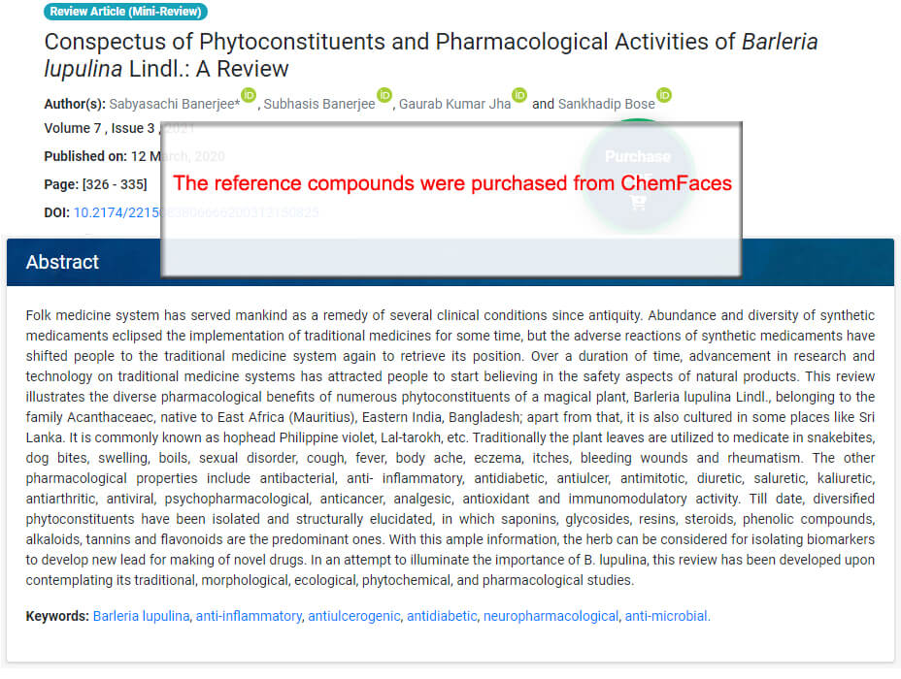
Task: Open Gaurab Kumar Jha's ORCID icon
Action: (519, 95)
